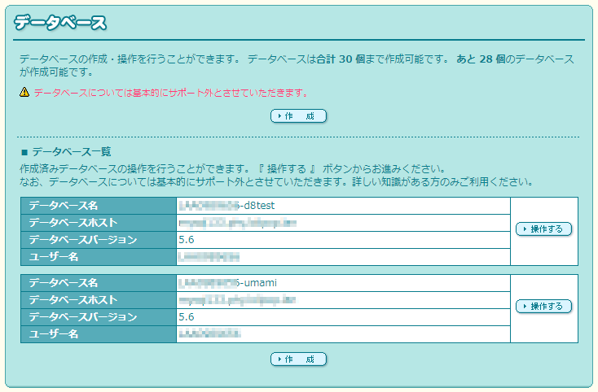Click the bottom 作成 create button

coord(299,359)
